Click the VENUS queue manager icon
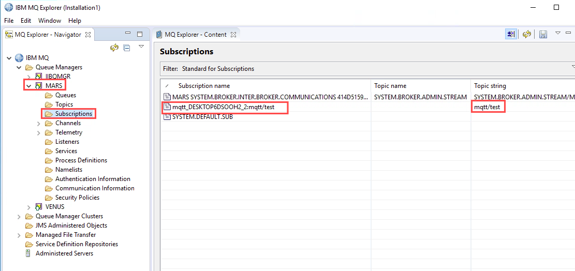Screen dimensions: 575x271 (39, 207)
